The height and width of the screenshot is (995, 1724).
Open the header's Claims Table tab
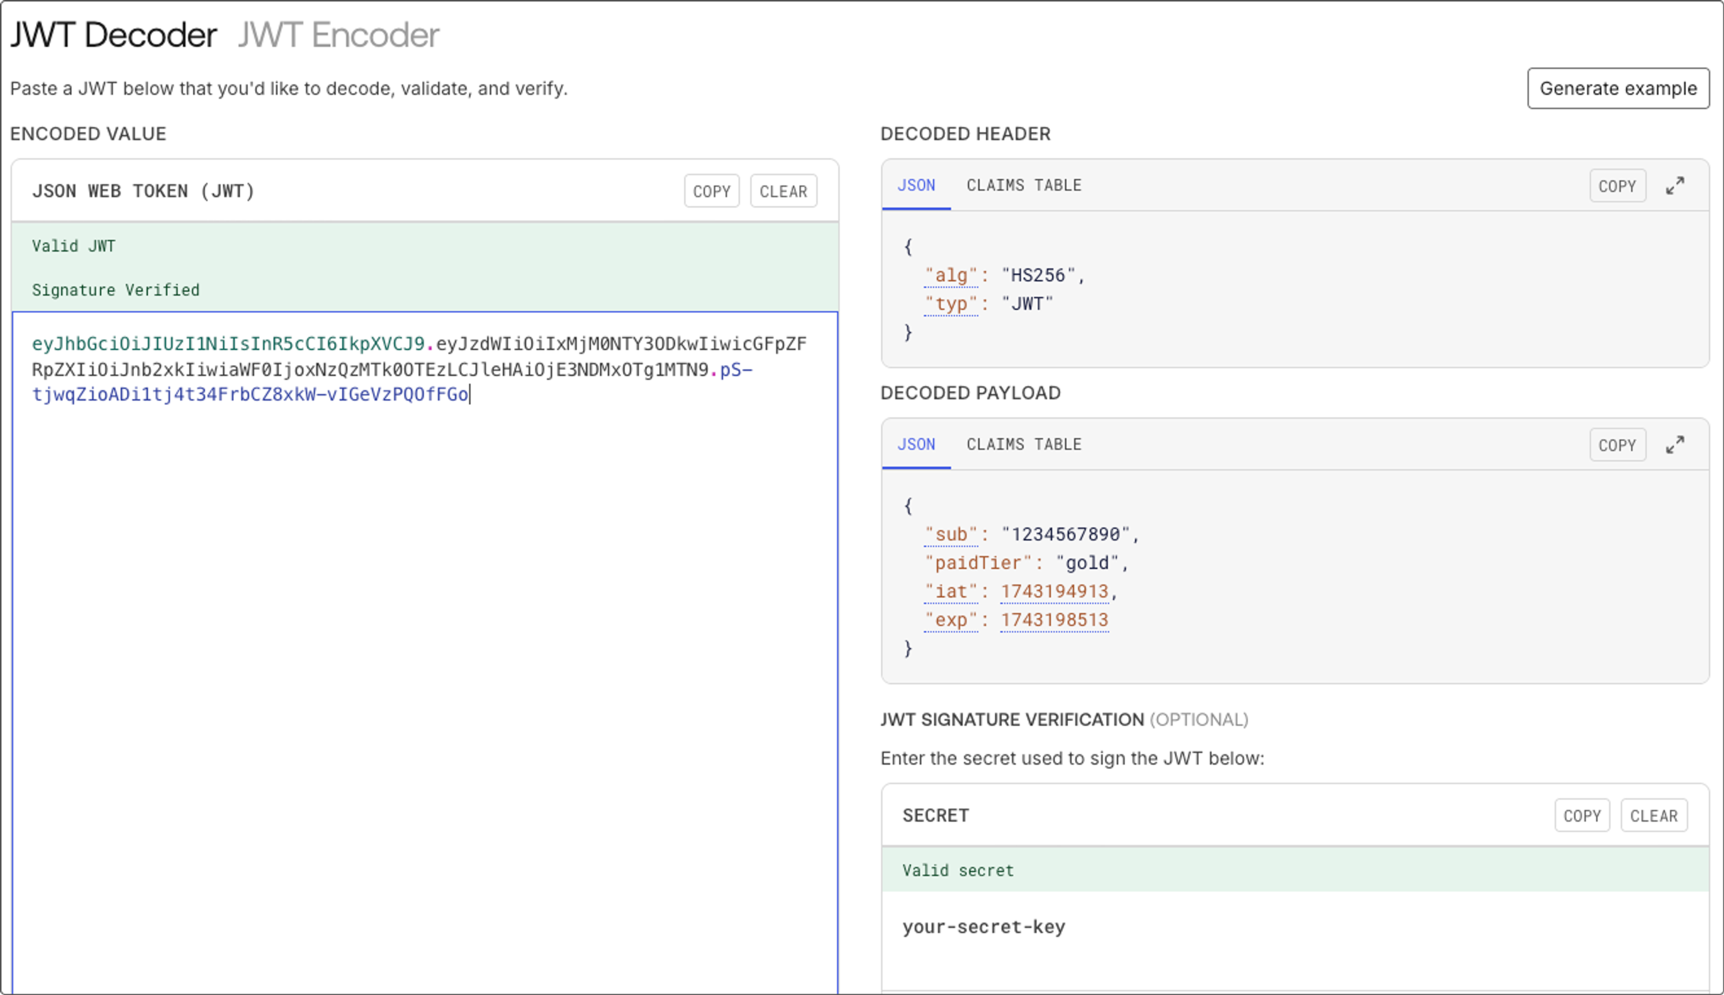pyautogui.click(x=1024, y=185)
